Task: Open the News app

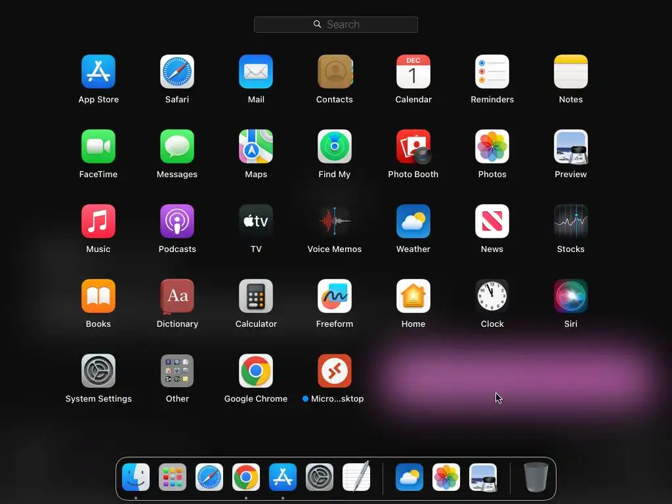Action: [x=492, y=221]
